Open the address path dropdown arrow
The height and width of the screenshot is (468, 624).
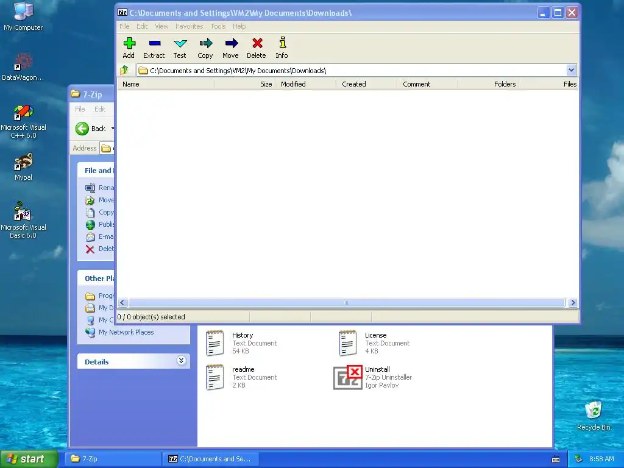click(571, 71)
